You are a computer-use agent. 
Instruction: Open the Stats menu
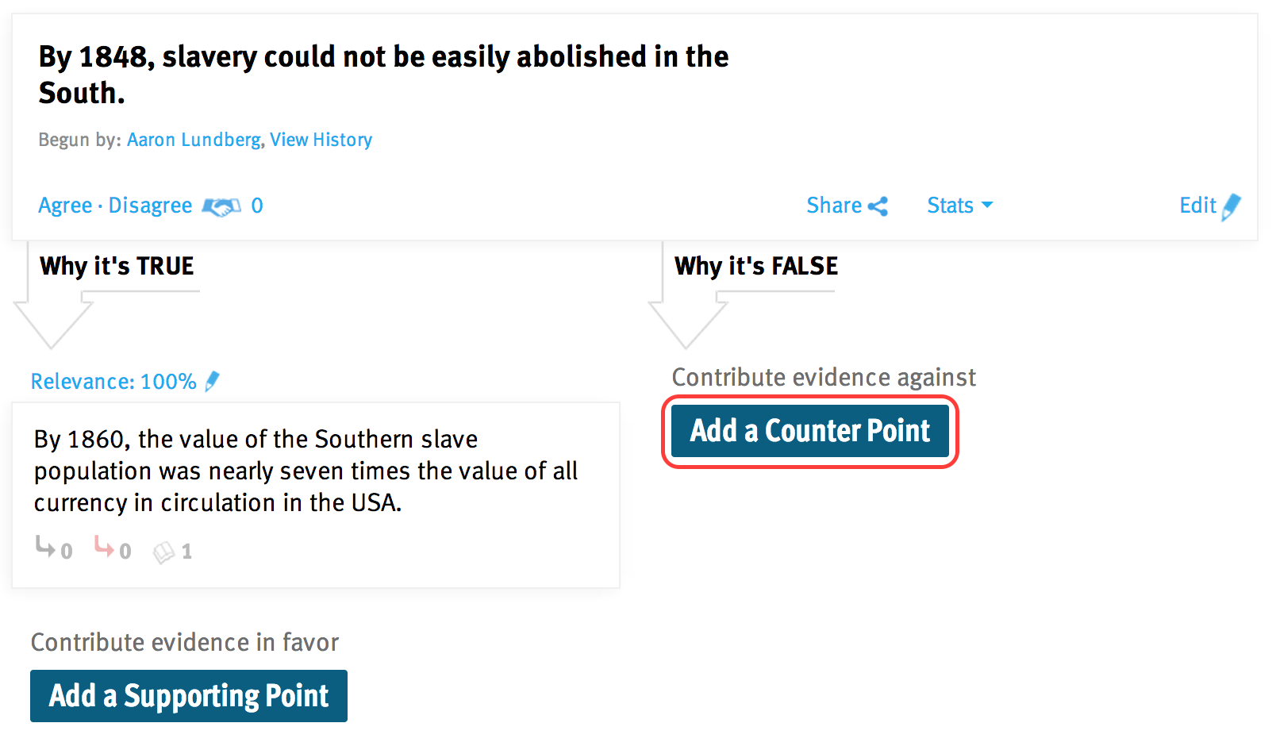click(x=960, y=206)
